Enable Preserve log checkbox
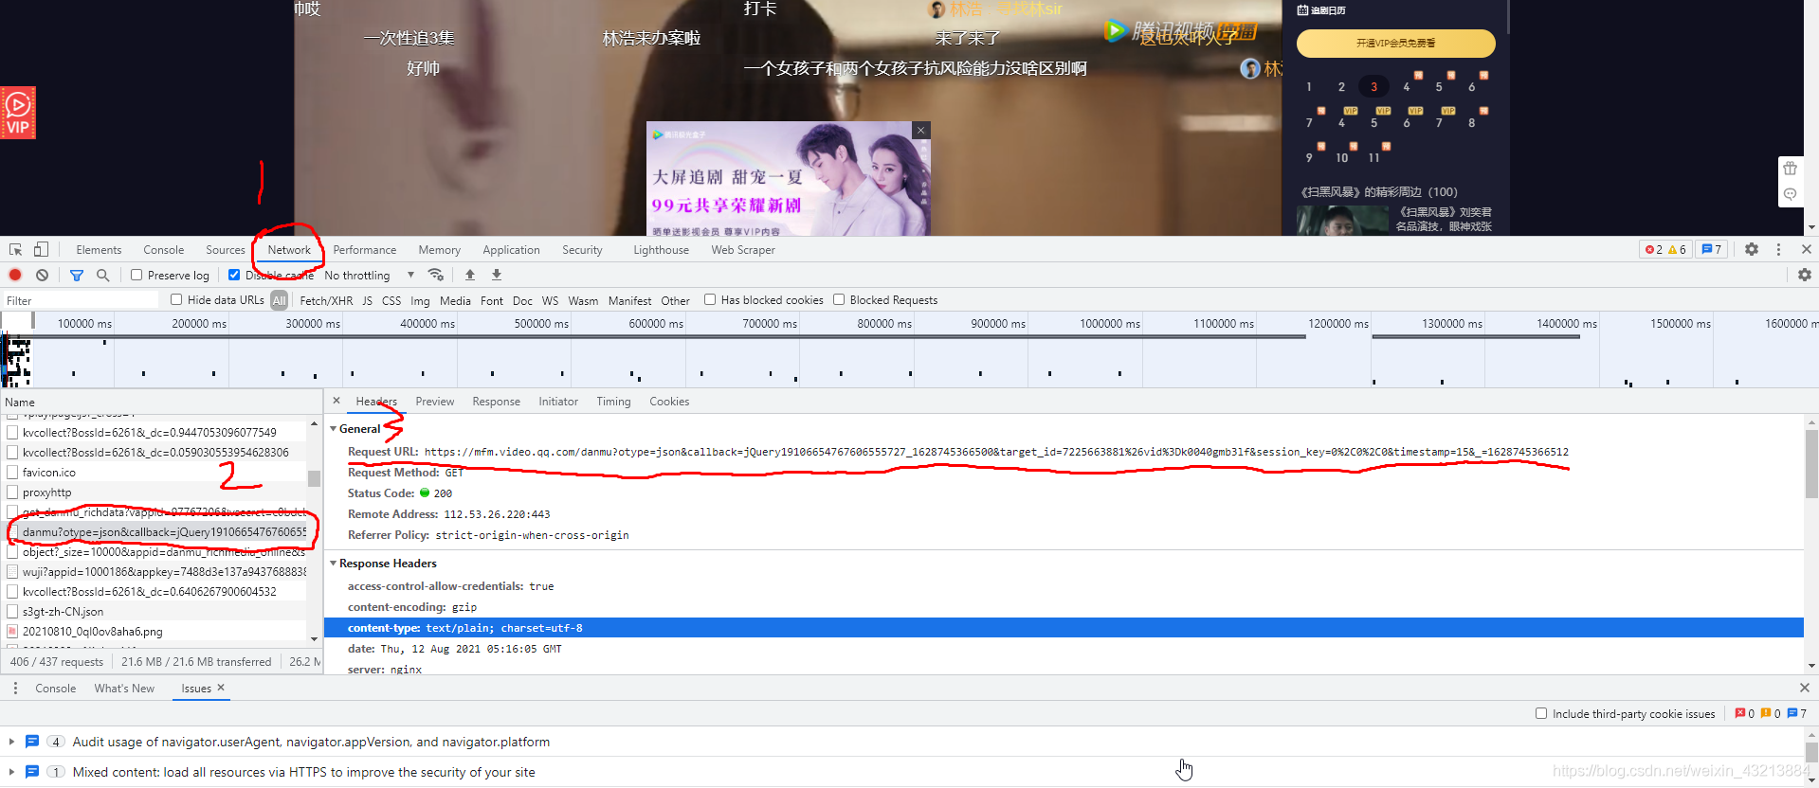 click(136, 275)
